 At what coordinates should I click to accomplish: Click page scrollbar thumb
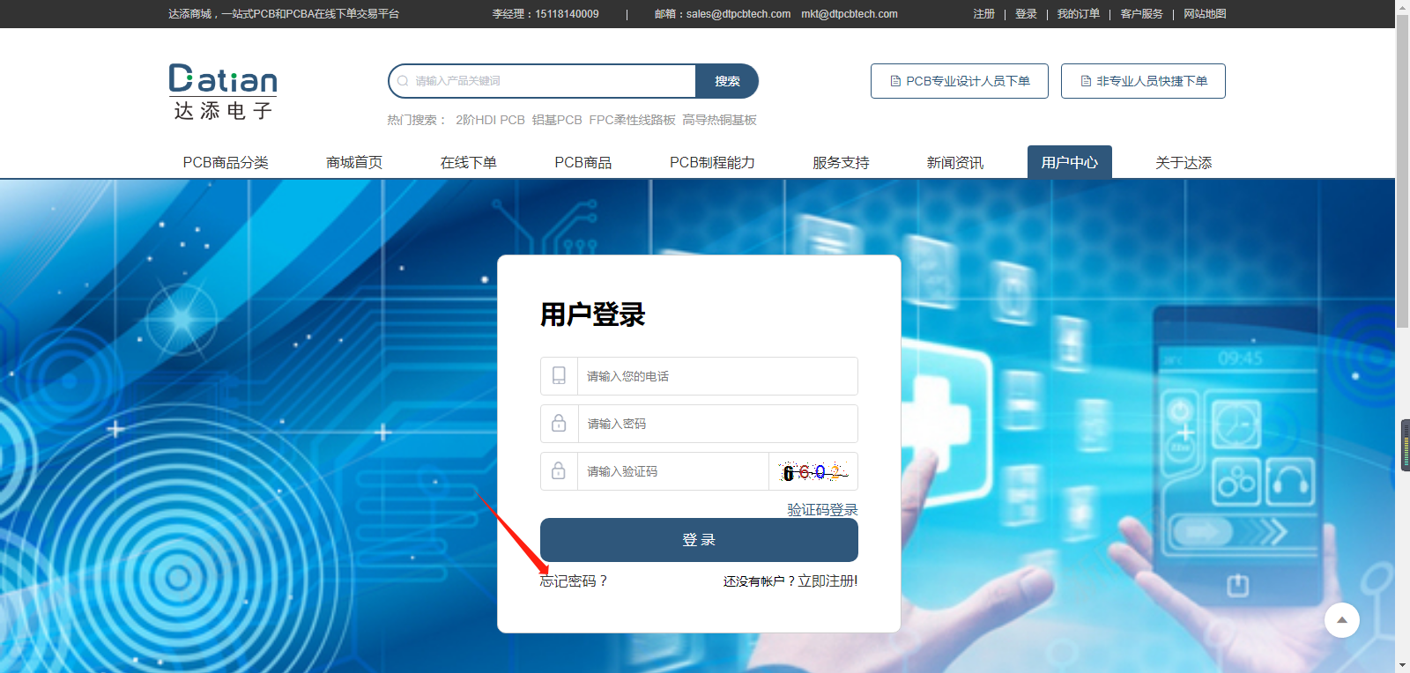(1402, 170)
